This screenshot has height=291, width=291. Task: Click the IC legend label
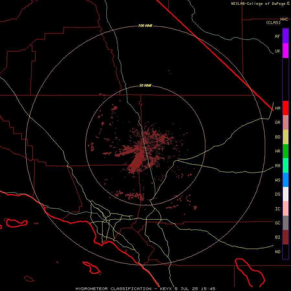(x=277, y=209)
